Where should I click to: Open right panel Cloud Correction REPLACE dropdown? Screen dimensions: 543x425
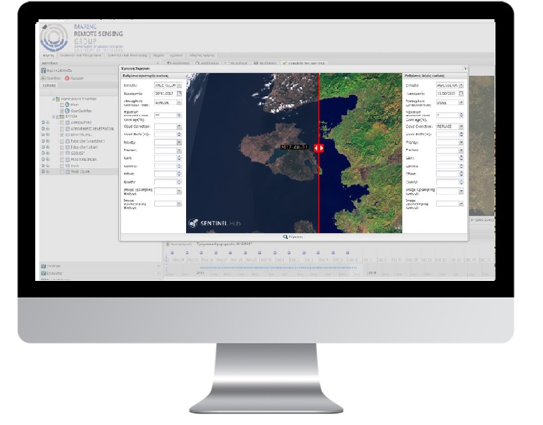[x=461, y=127]
